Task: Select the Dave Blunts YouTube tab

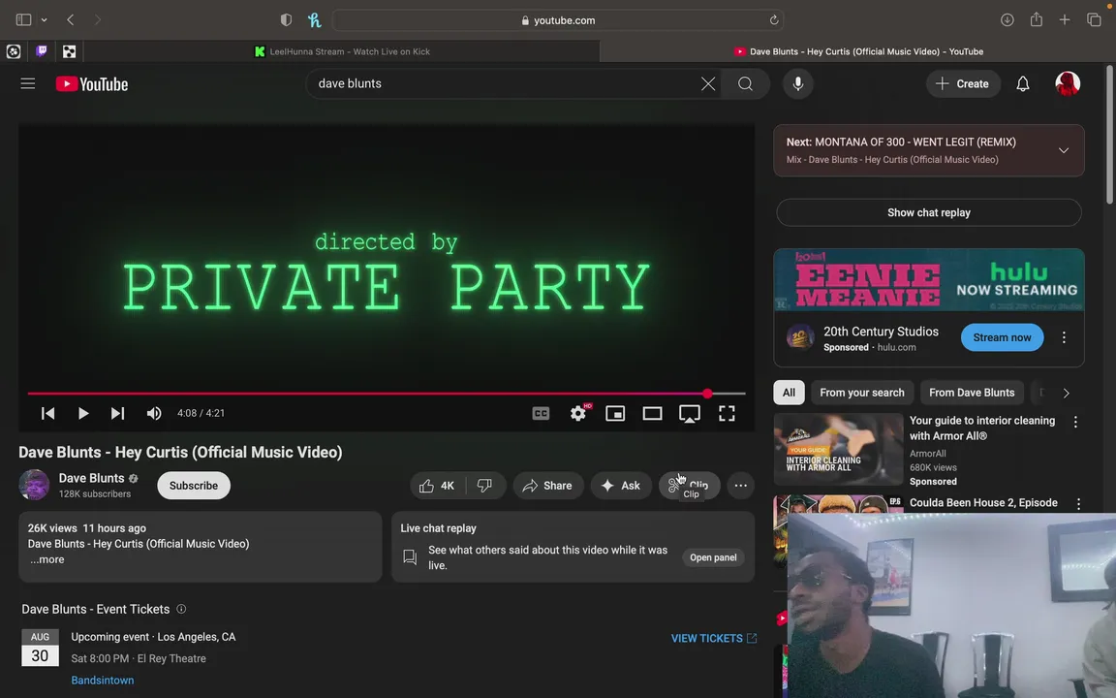Action: [858, 51]
